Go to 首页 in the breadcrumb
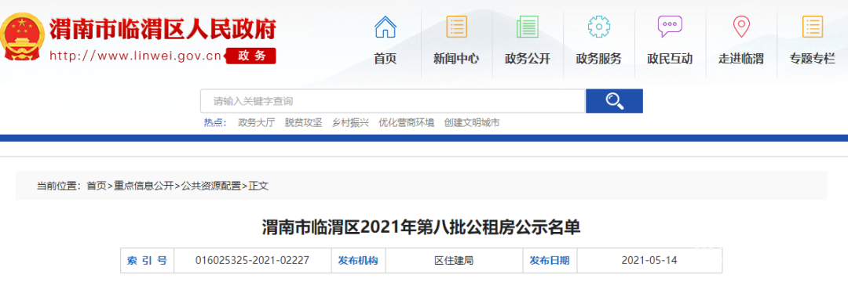Image resolution: width=848 pixels, height=286 pixels. (x=97, y=186)
